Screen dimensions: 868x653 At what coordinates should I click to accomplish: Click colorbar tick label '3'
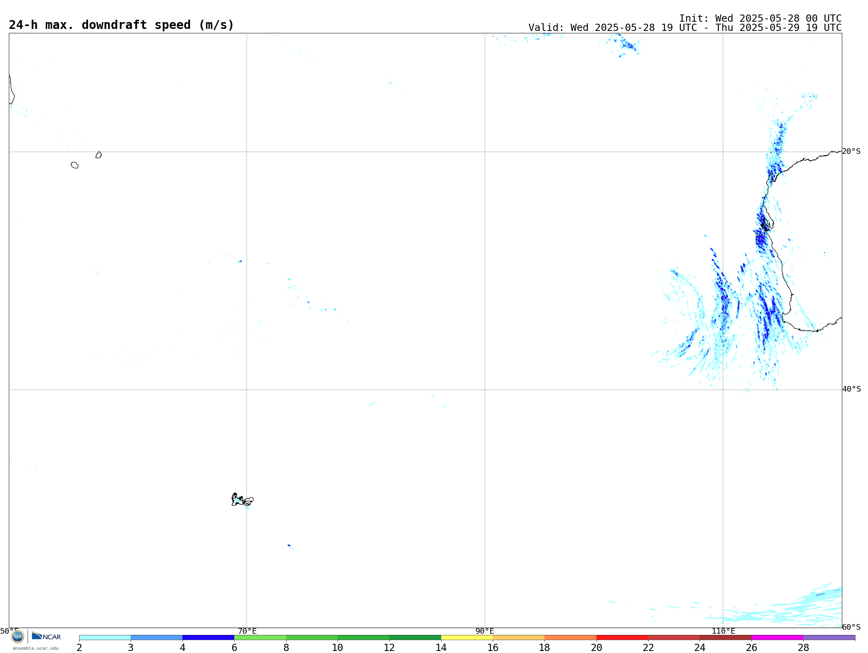(x=131, y=648)
